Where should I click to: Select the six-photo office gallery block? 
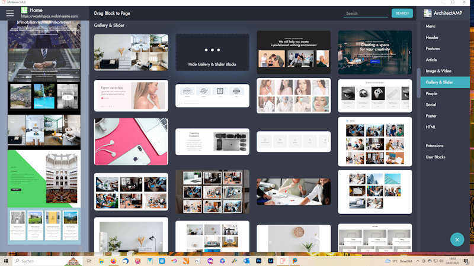[x=131, y=192]
